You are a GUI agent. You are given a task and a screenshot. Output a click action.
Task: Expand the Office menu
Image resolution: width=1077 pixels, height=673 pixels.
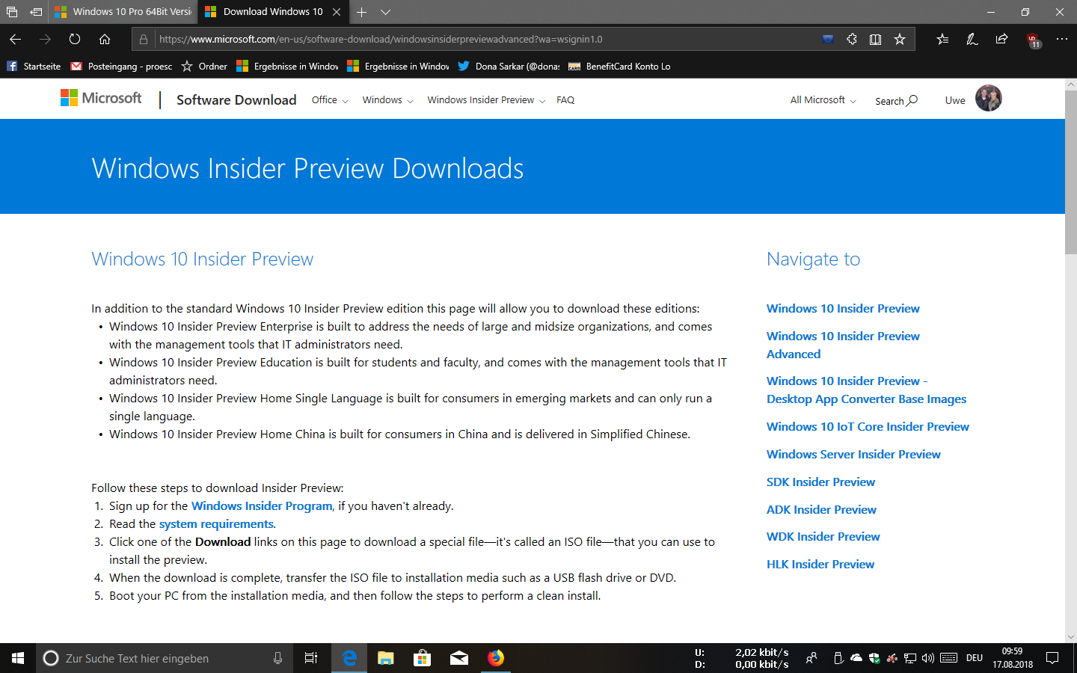tap(330, 99)
